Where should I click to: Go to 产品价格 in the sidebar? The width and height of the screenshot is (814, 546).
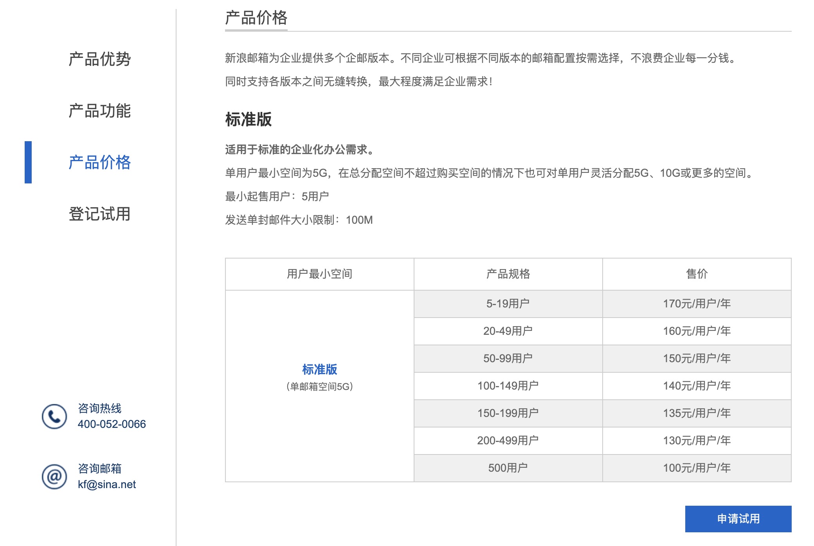[x=99, y=162]
